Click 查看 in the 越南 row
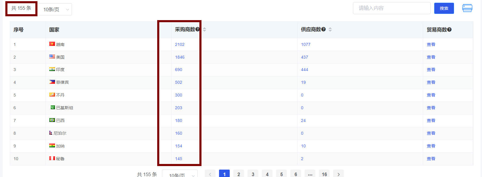The image size is (482, 177). click(431, 44)
